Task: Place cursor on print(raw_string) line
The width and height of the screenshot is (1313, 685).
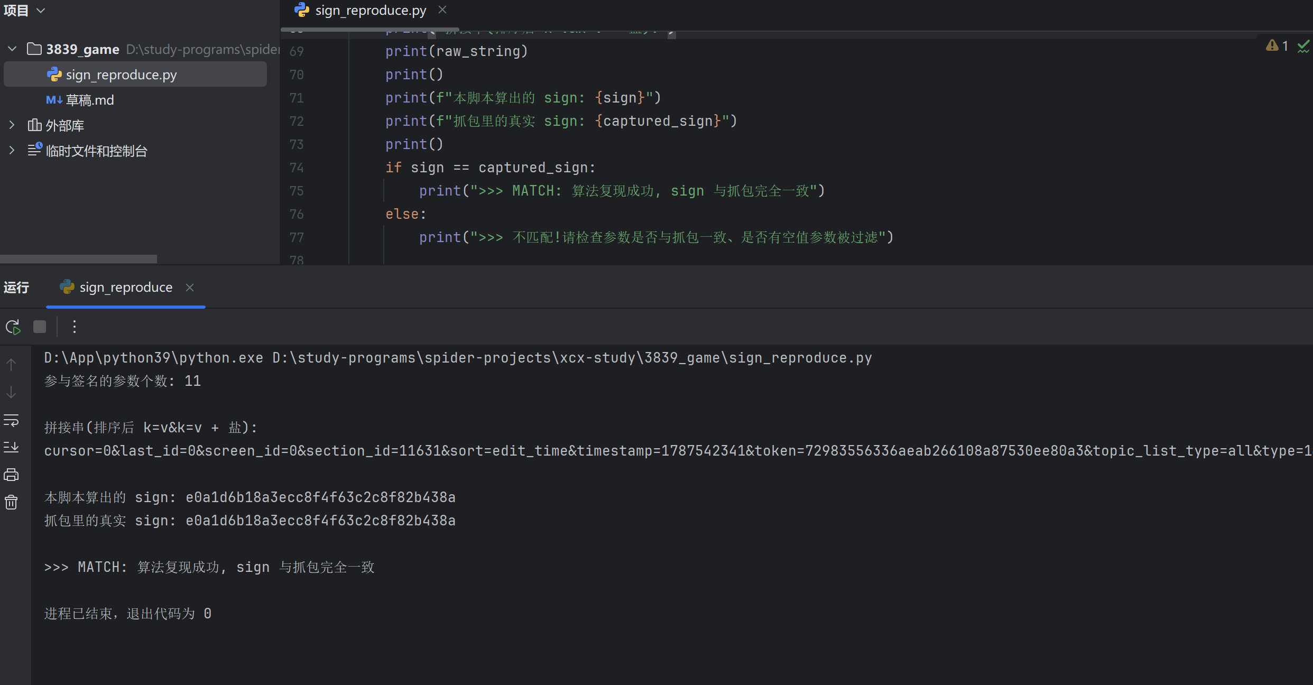Action: pyautogui.click(x=457, y=51)
